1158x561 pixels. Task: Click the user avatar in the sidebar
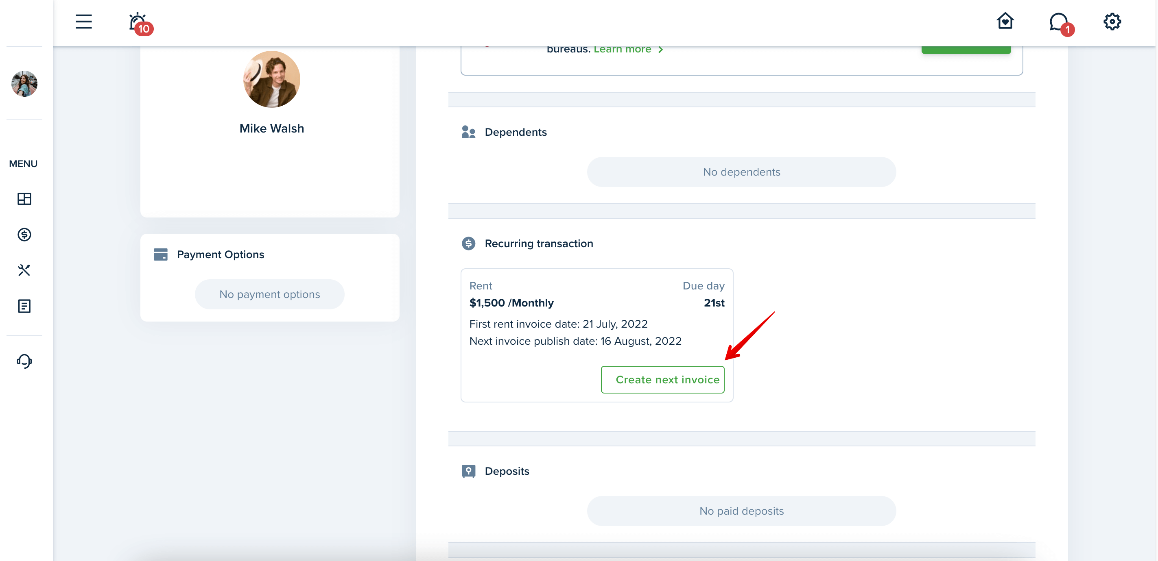(x=24, y=84)
